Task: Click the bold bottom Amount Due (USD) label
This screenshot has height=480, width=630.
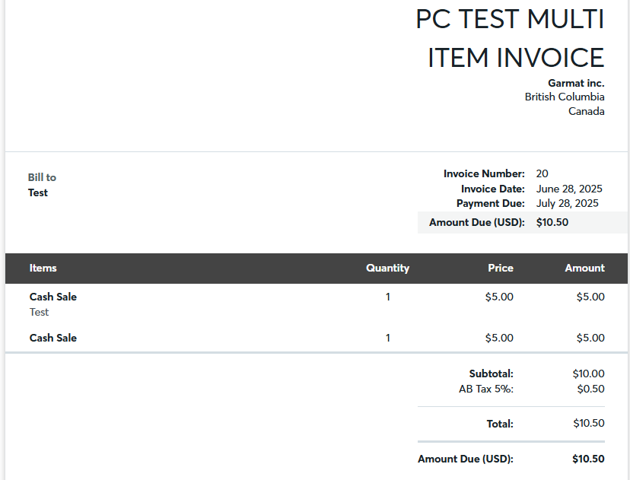Action: [x=466, y=459]
